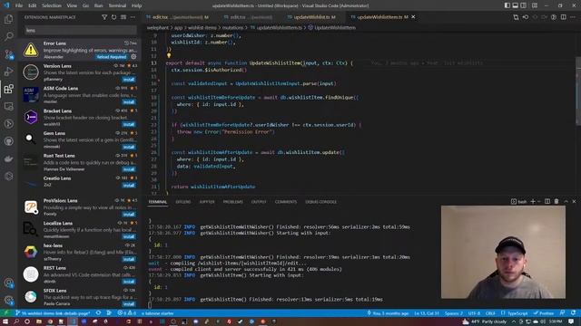Viewport: 581px width, 326px height.
Task: Open the Selection menu
Action: 52,5
